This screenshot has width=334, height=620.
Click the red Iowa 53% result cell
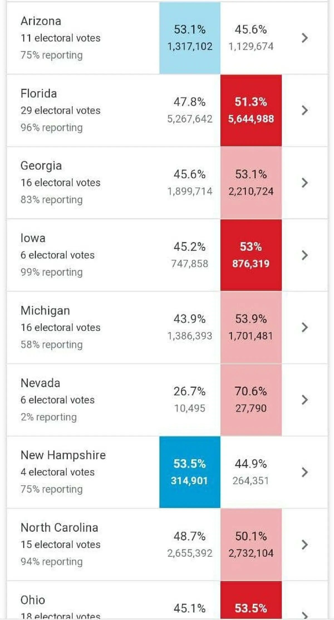pos(251,255)
